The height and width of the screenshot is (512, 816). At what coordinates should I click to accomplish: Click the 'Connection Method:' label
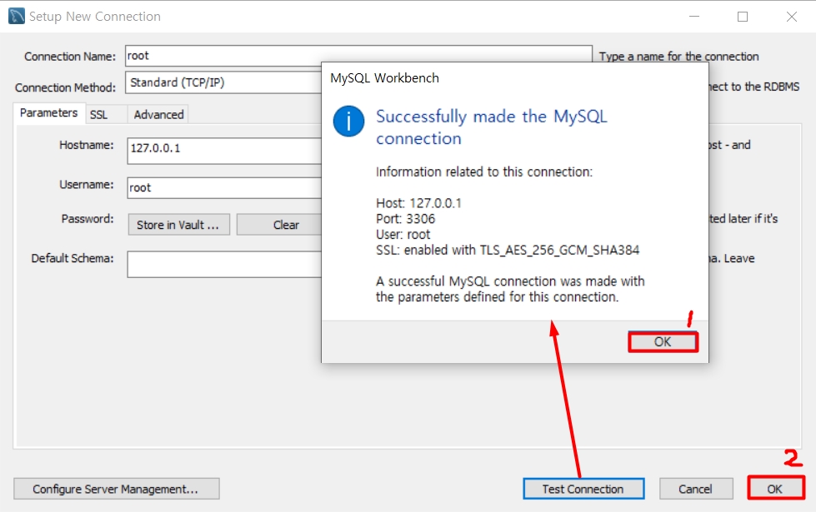(x=65, y=87)
